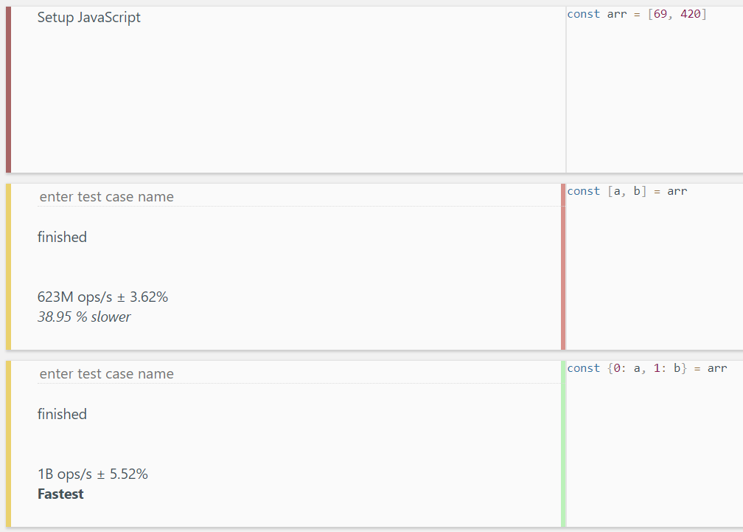Click the '623M ops/s ± 3.62%' result

pos(103,297)
